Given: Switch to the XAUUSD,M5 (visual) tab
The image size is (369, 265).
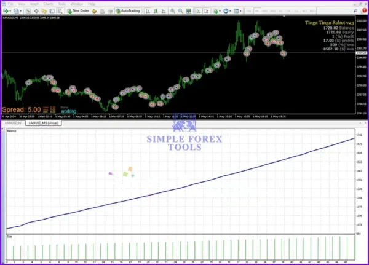Looking at the screenshot, I should (44, 123).
